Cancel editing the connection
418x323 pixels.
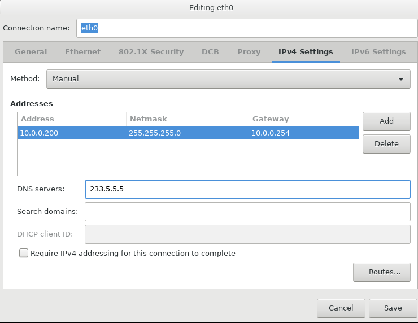[341, 308]
